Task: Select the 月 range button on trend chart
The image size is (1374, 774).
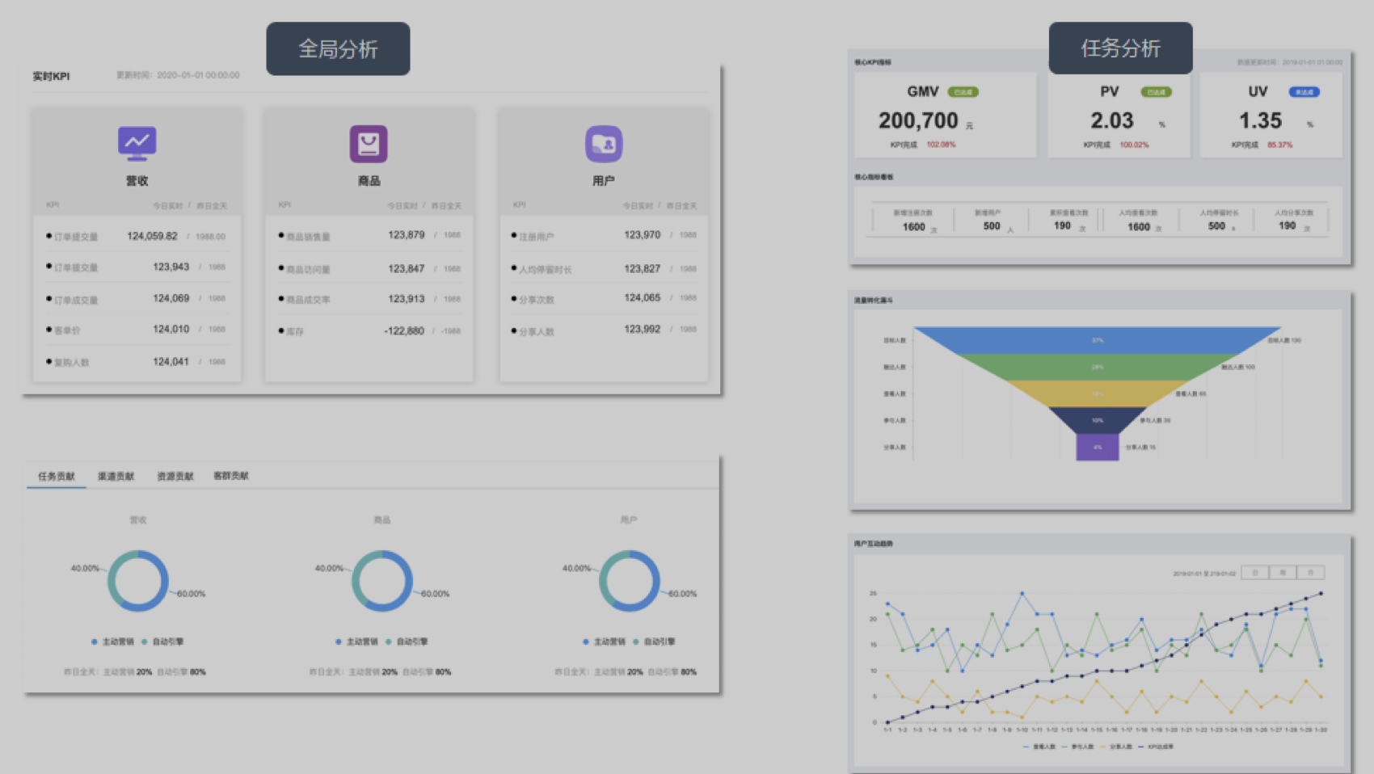Action: click(x=1310, y=573)
